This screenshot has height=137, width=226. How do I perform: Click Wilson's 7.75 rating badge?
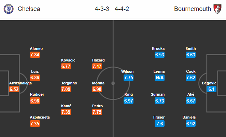tap(127, 78)
